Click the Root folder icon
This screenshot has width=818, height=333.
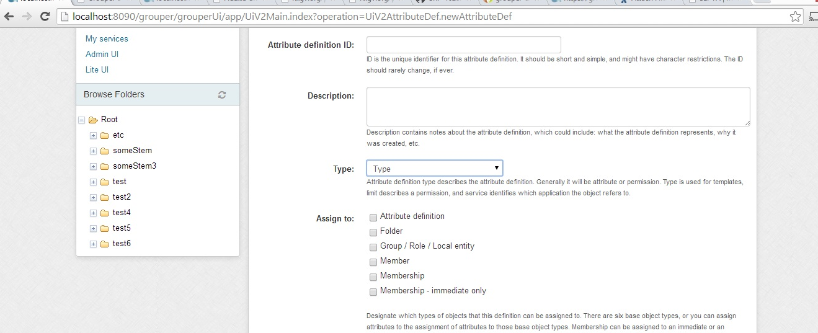[94, 120]
